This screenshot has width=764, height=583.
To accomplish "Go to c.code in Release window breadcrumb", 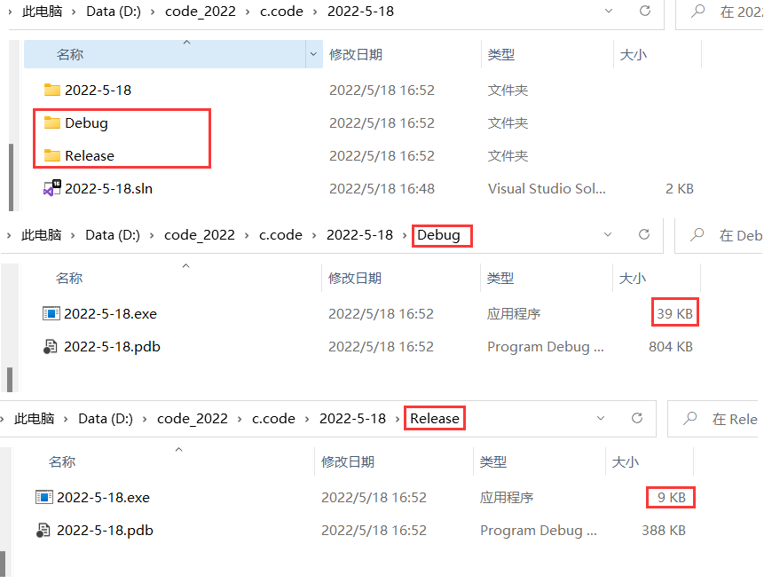I will point(273,419).
